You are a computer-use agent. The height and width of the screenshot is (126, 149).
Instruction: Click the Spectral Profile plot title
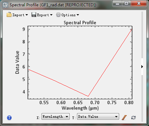click(80, 22)
